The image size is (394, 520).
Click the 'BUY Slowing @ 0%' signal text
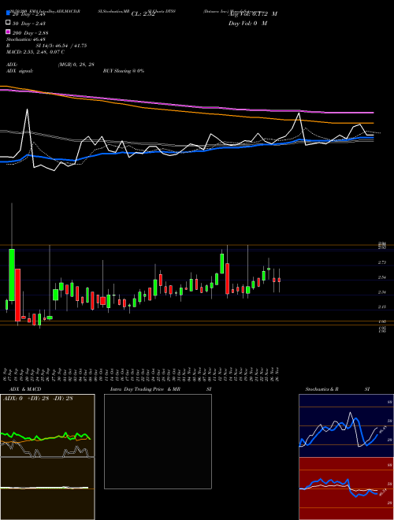[x=124, y=71]
